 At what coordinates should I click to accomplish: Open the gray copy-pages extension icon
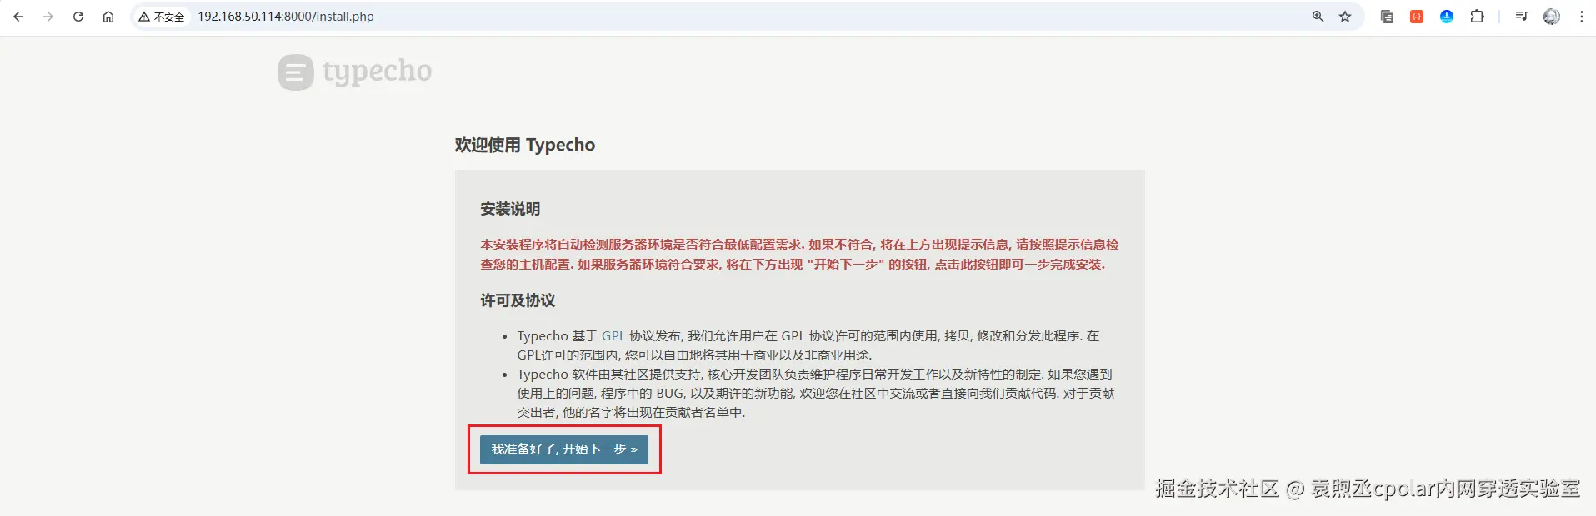click(1387, 17)
